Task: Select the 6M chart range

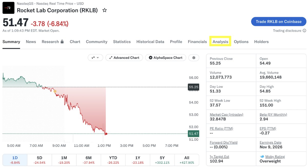Action: tap(89, 160)
